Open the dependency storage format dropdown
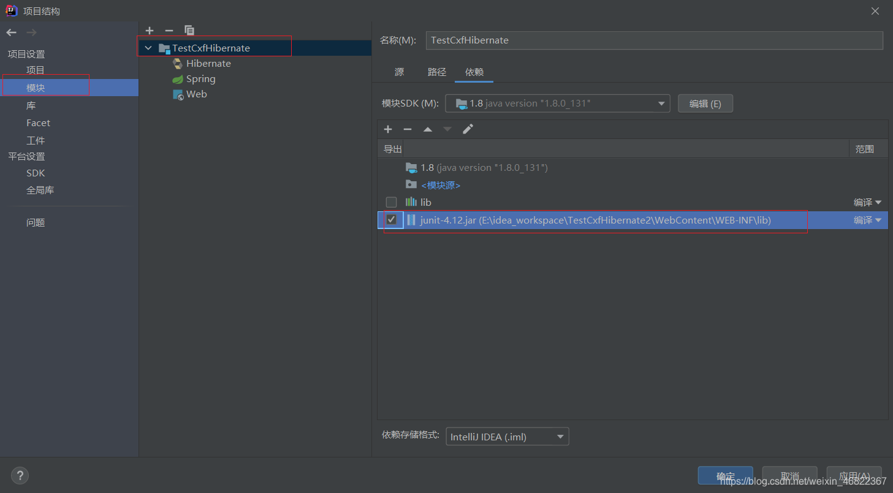Viewport: 893px width, 493px height. click(507, 436)
